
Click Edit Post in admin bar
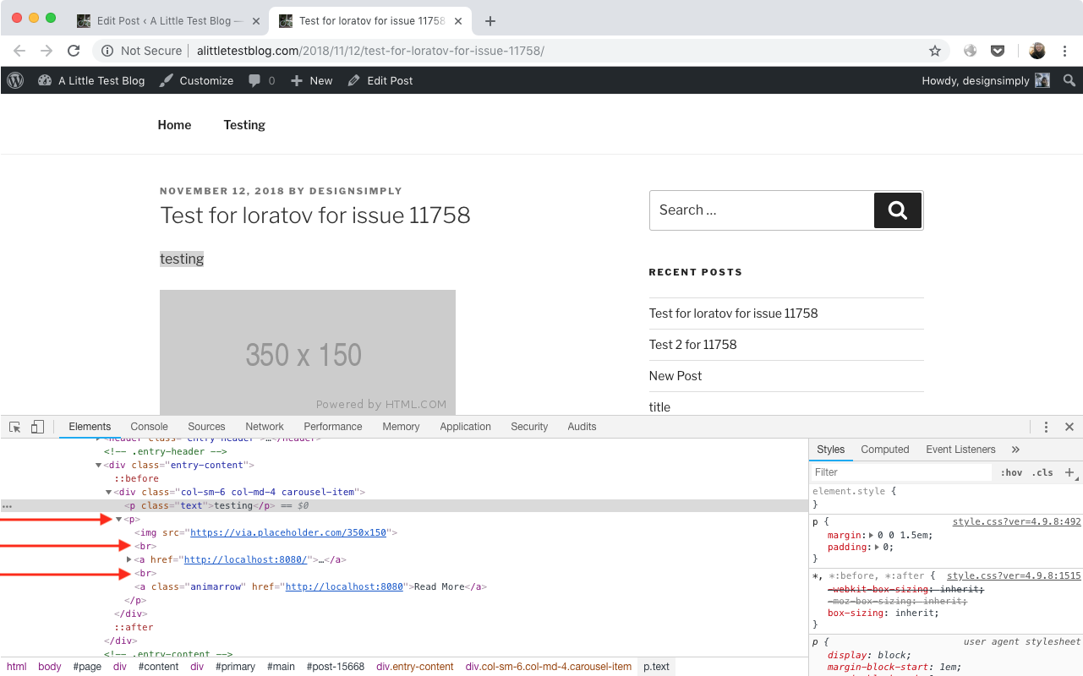(x=380, y=80)
